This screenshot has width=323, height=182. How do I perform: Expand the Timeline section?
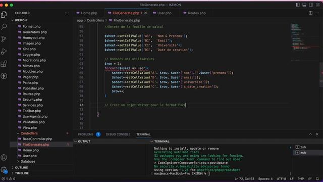coord(41,173)
